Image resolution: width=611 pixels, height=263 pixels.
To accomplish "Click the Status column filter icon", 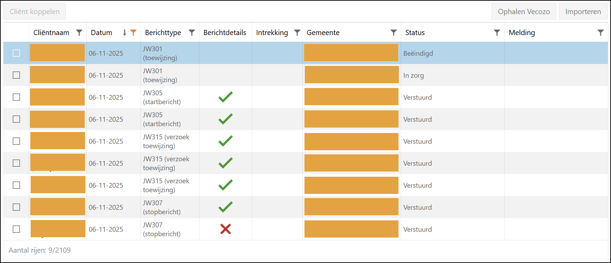I will (497, 33).
